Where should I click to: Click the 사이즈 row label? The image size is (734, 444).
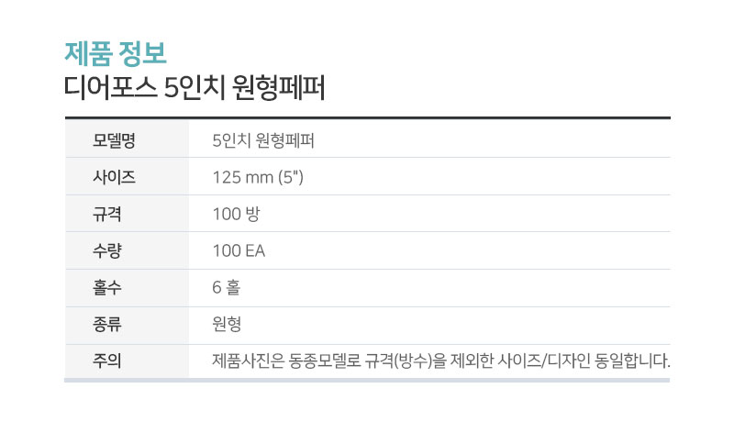(114, 177)
